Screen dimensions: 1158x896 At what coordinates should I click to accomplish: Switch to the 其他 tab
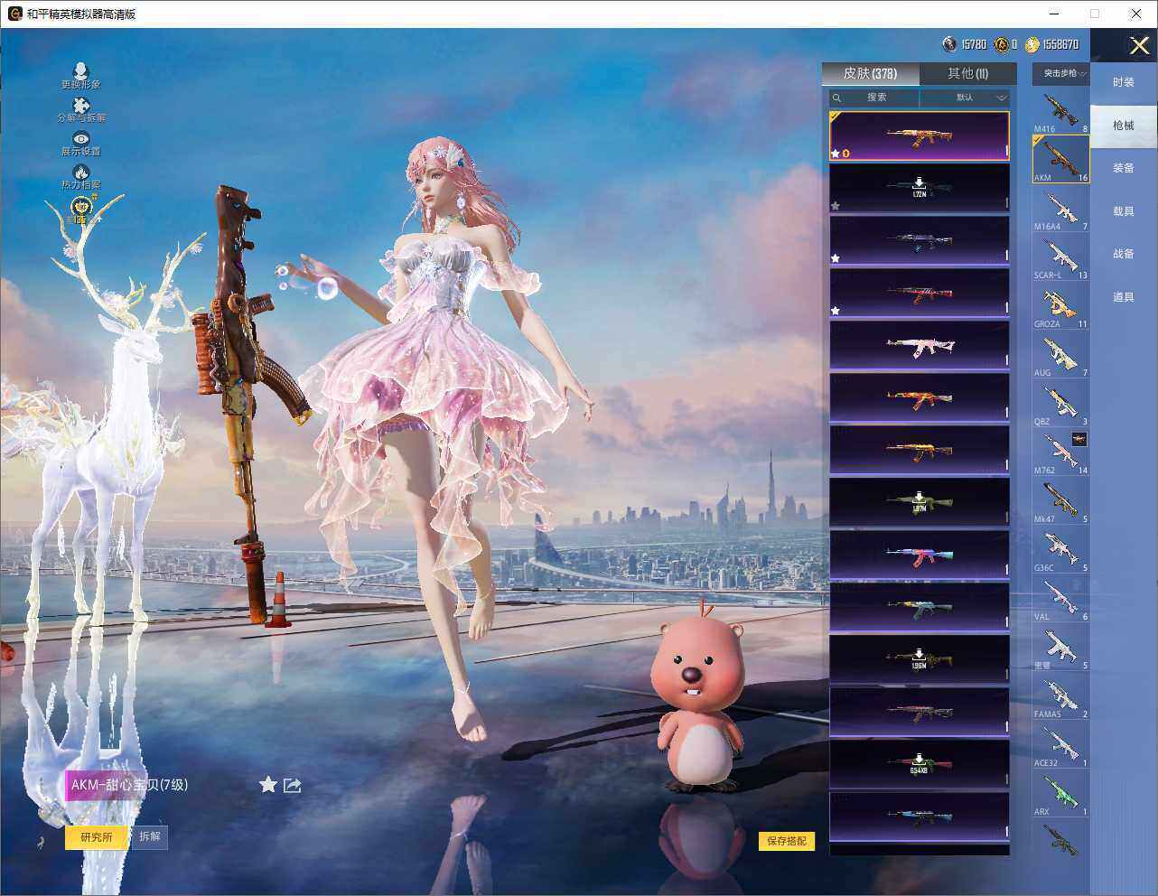967,74
